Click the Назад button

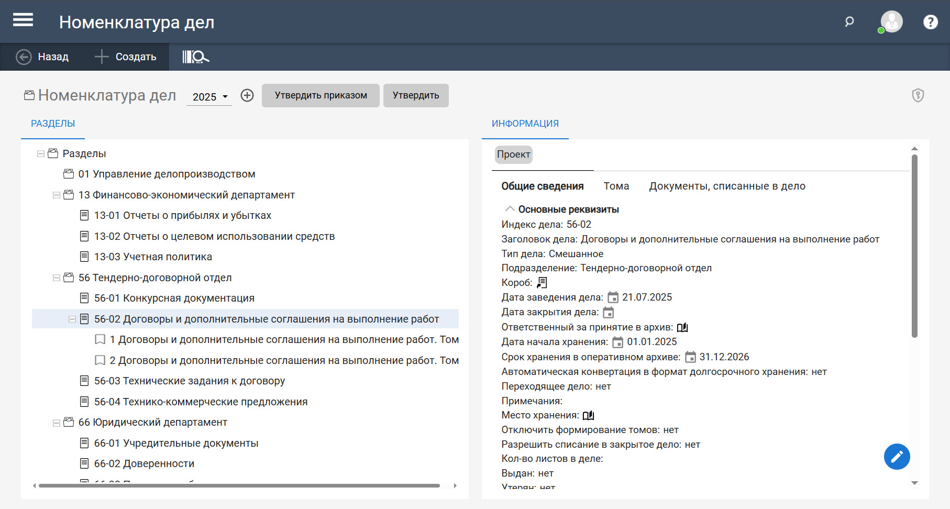tap(42, 57)
